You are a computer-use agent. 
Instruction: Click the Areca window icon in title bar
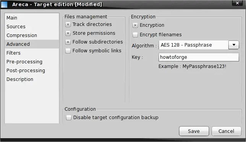pos(4,4)
